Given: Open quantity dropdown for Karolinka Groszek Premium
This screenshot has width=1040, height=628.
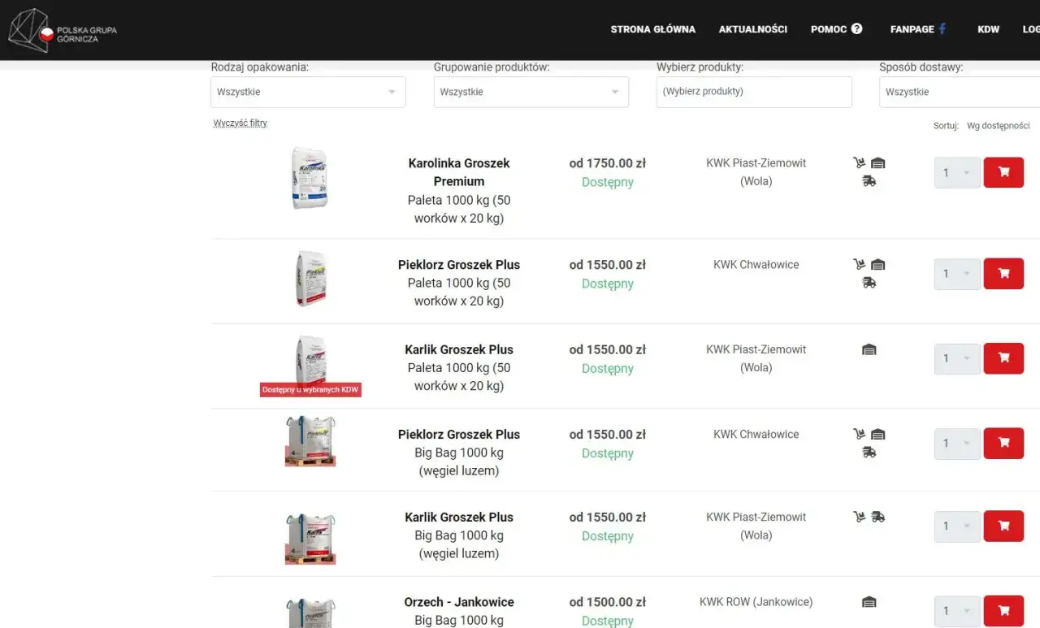Looking at the screenshot, I should 956,172.
